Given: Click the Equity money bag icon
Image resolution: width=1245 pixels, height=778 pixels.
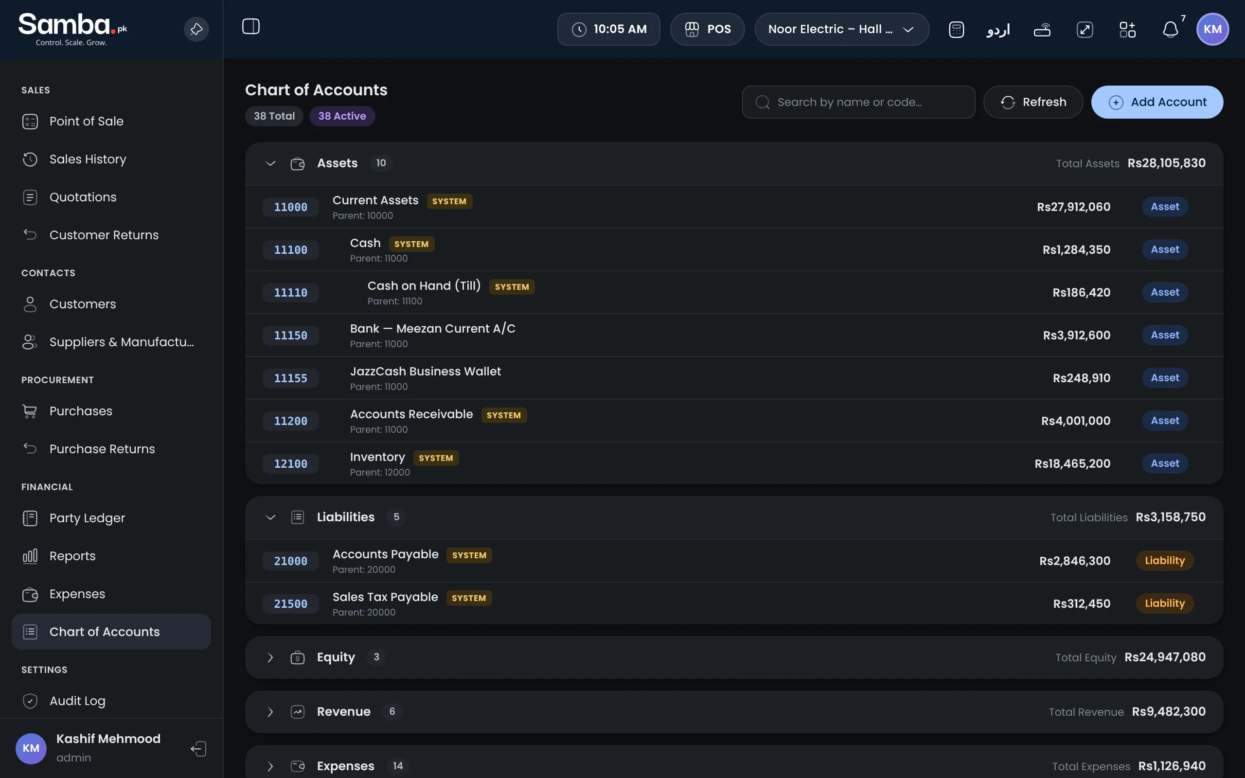Looking at the screenshot, I should click(297, 657).
